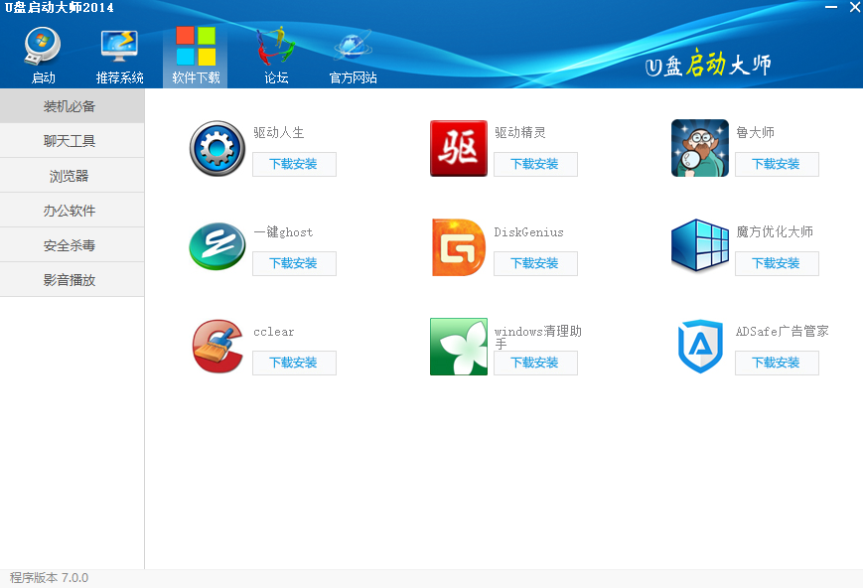Click the 程序版本 7.0.0 status text
Screen dimensions: 863x588
coord(49,578)
